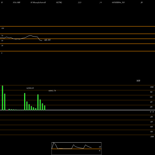The height and width of the screenshot is (155, 155).
Task: Click the tallest green bar at far left
Action: pyautogui.click(x=2, y=98)
